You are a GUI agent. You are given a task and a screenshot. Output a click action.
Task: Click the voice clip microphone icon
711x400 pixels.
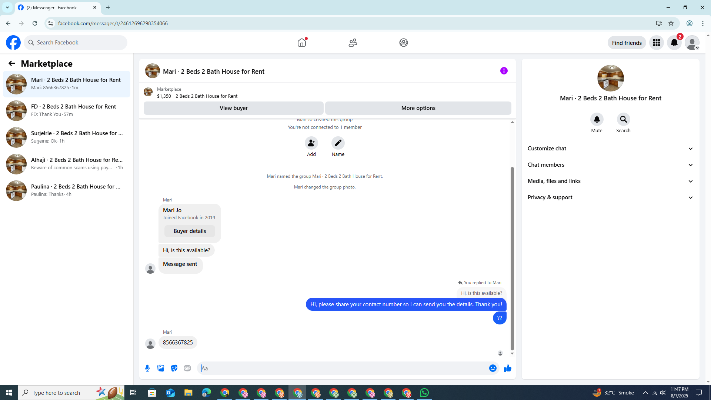147,368
